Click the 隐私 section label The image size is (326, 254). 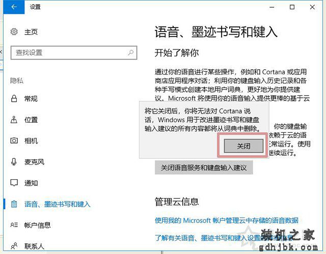pyautogui.click(x=17, y=80)
